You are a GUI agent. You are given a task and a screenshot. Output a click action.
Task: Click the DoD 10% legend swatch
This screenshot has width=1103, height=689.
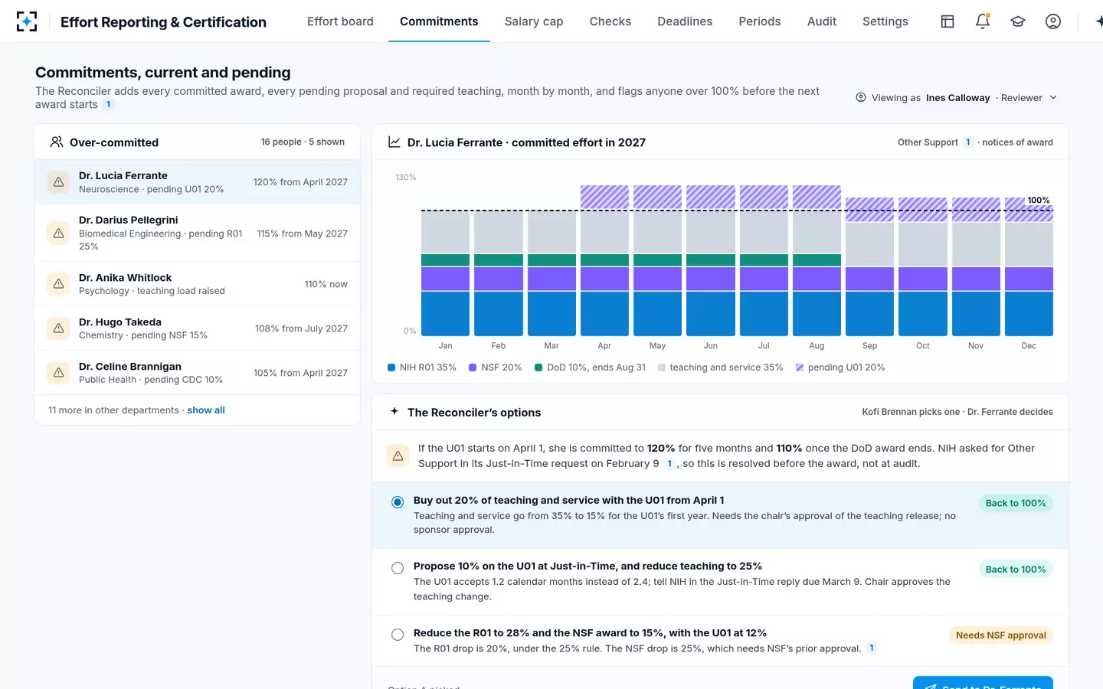click(538, 367)
